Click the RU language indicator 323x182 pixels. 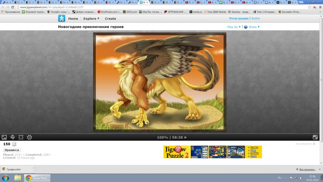pyautogui.click(x=280, y=178)
